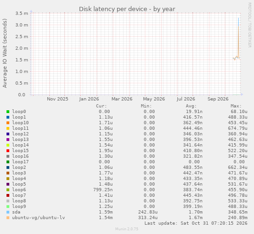The image size is (254, 234).
Task: Click the 'loop14' legend label
Action: tap(20, 145)
